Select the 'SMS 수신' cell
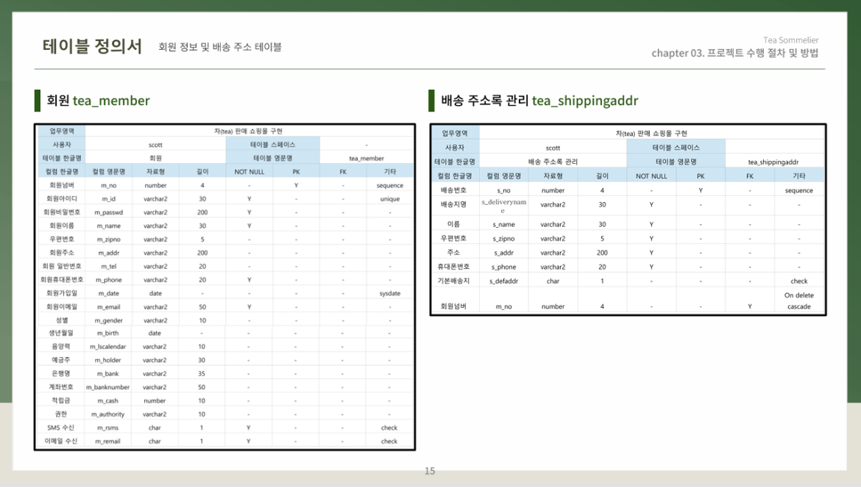The width and height of the screenshot is (861, 487). click(x=62, y=428)
